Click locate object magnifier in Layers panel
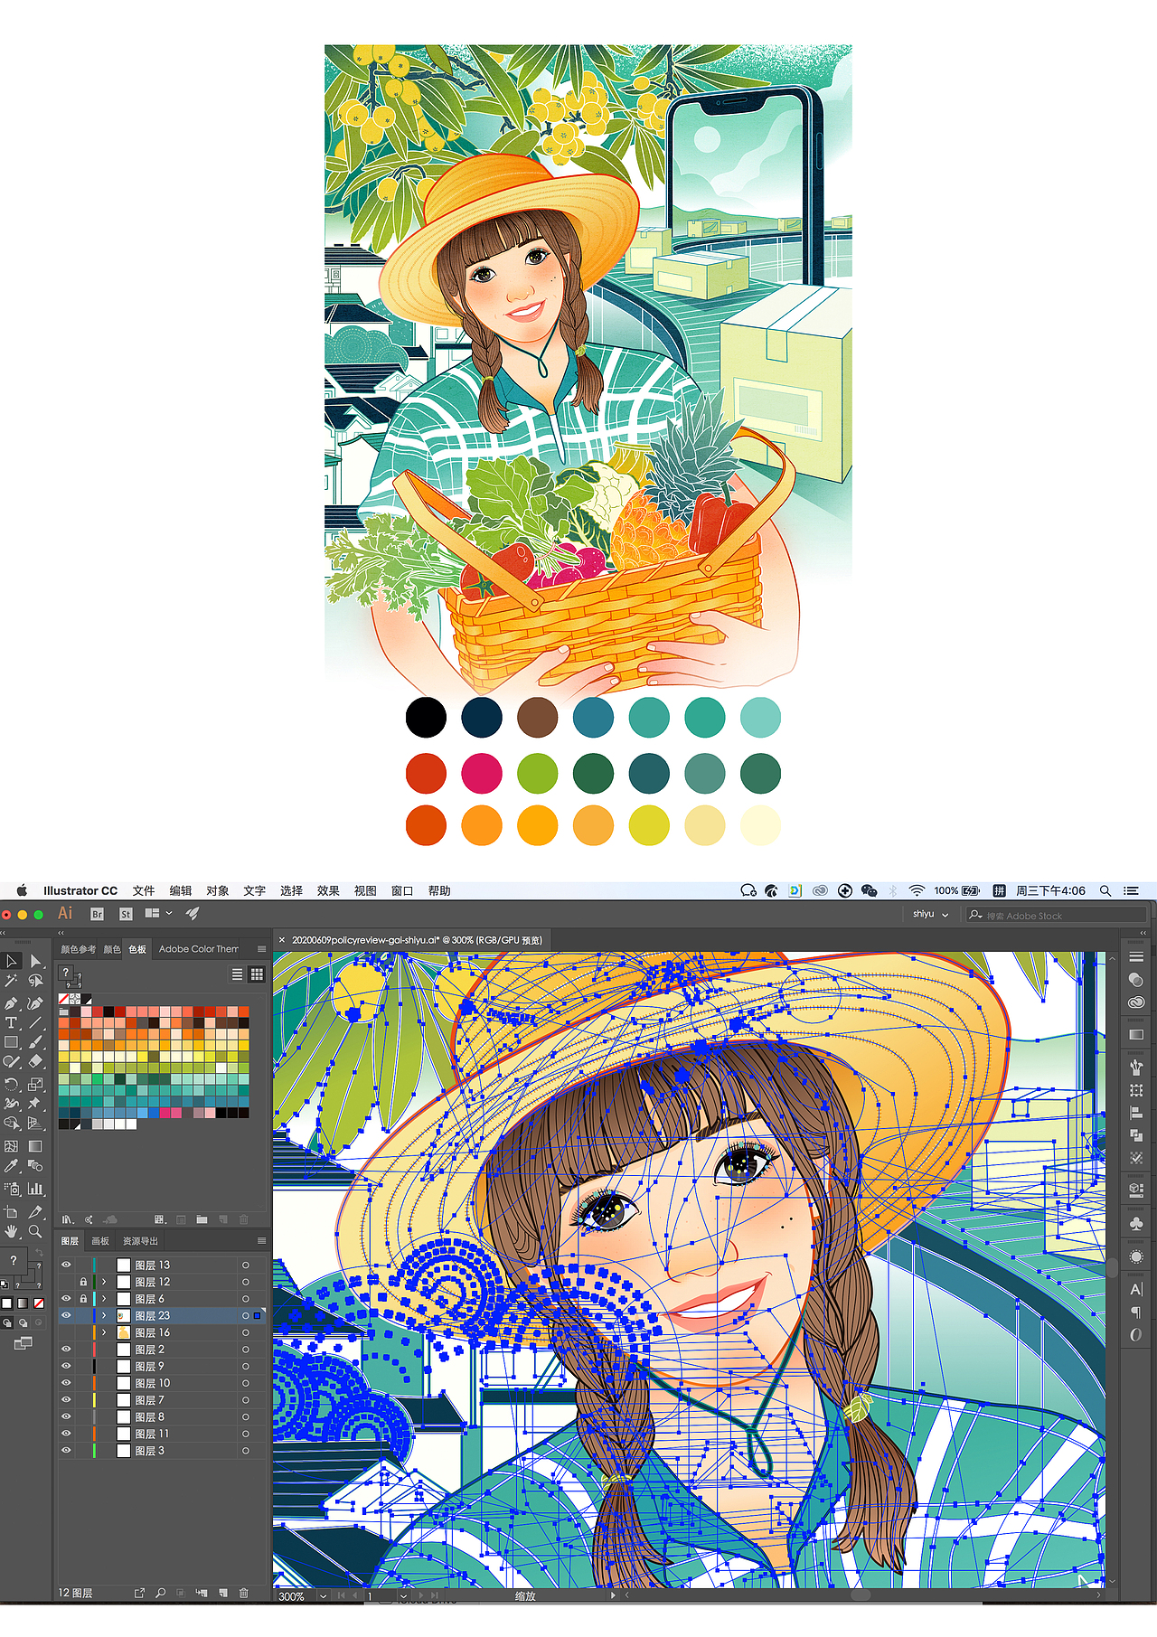This screenshot has height=1637, width=1157. pyautogui.click(x=161, y=1593)
